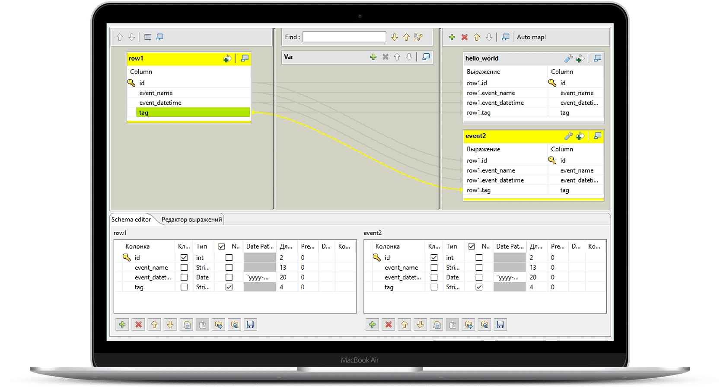Switch to the Редактор выражений tab
Image resolution: width=720 pixels, height=387 pixels.
click(x=191, y=220)
